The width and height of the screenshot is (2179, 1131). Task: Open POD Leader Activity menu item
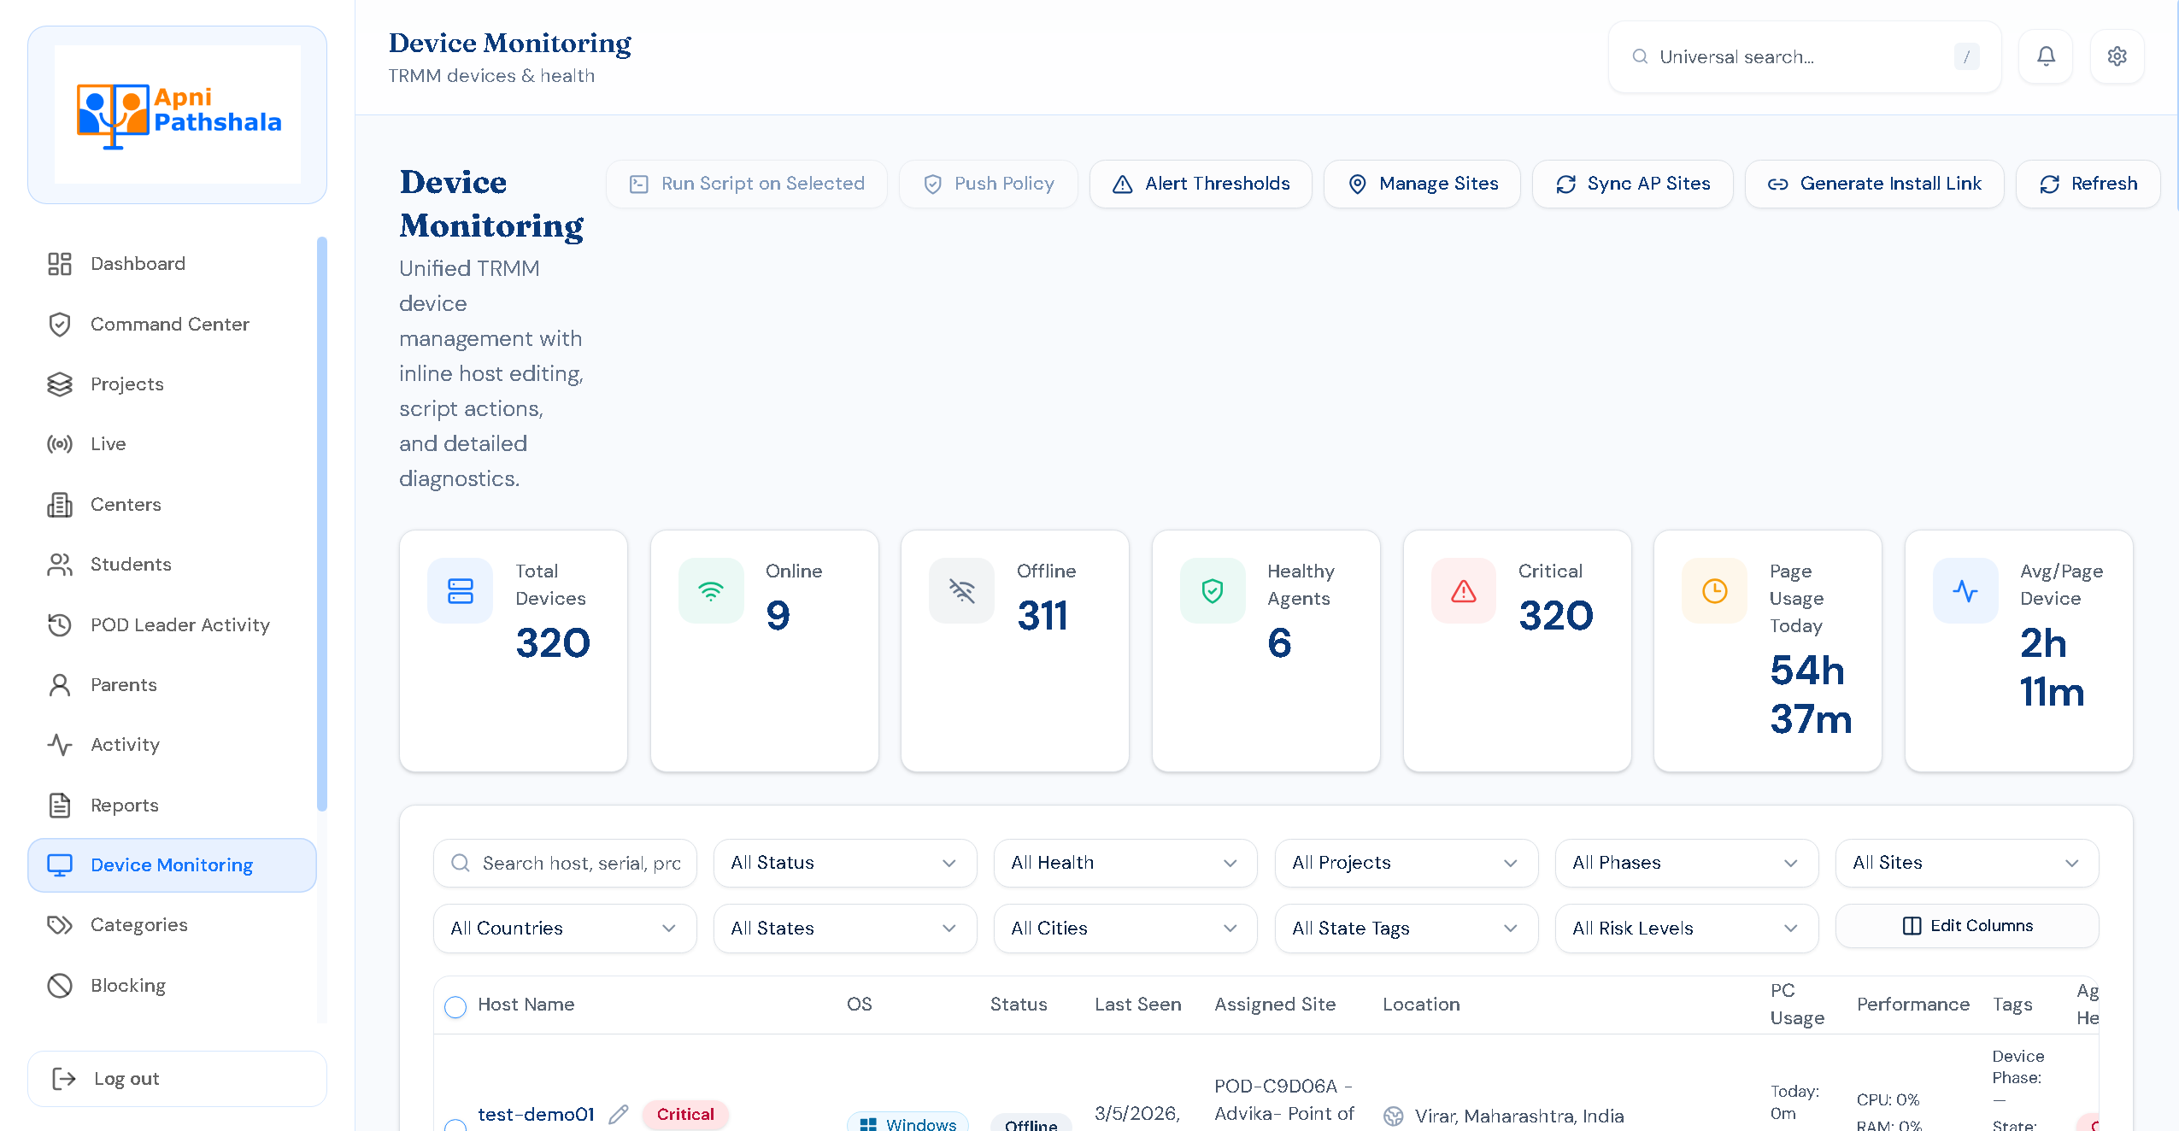pos(179,625)
